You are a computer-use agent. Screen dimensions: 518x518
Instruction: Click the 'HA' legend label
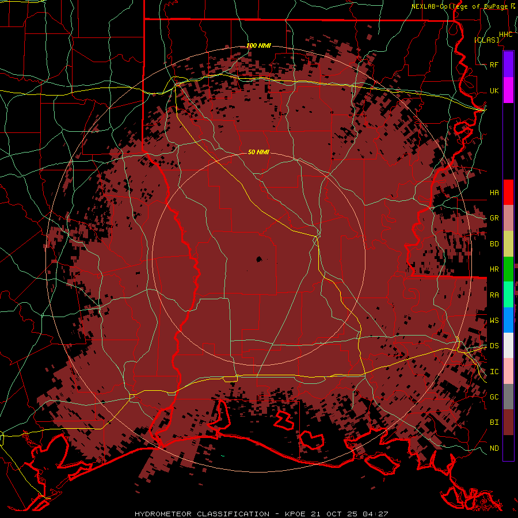coord(494,192)
